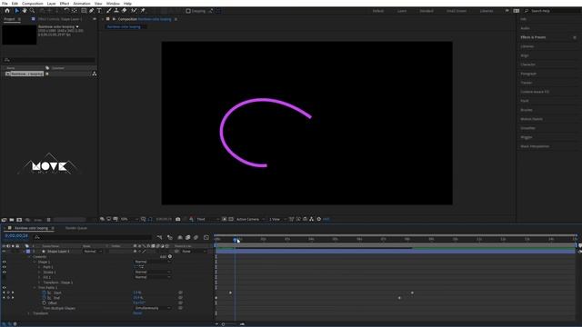Click the Shape Layer 1 label color swatch
This screenshot has height=327, width=582.
coord(28,252)
